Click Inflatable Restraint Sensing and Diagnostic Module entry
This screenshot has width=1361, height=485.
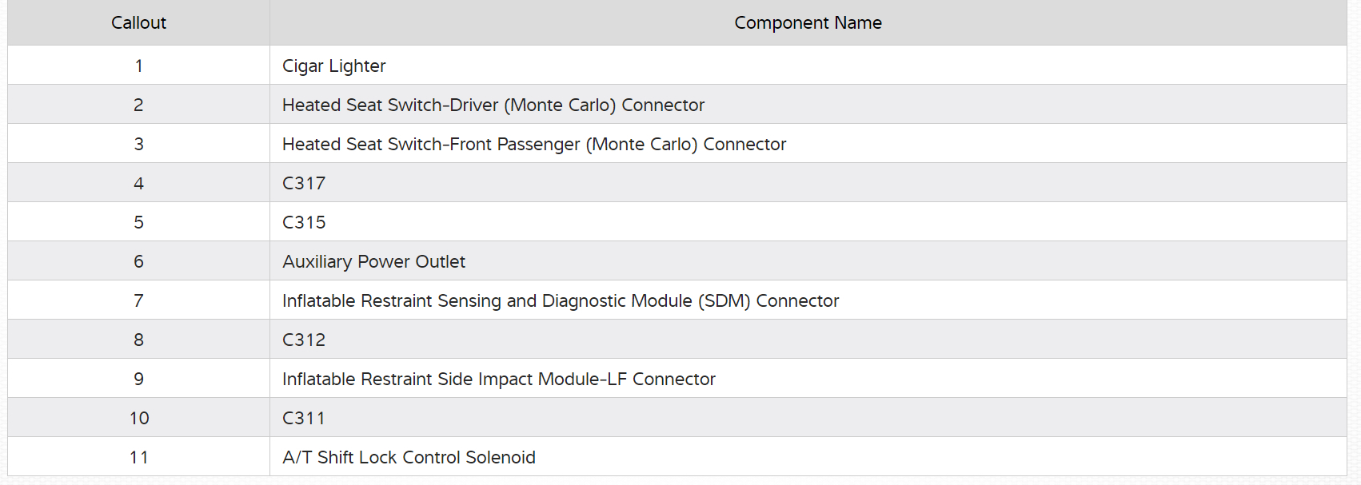[x=560, y=301]
